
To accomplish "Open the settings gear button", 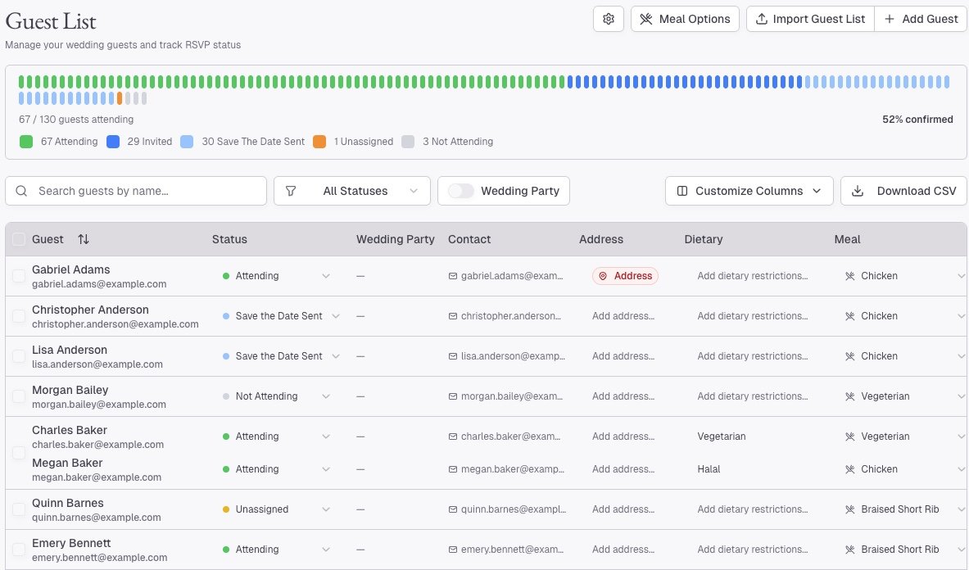I will coord(608,19).
